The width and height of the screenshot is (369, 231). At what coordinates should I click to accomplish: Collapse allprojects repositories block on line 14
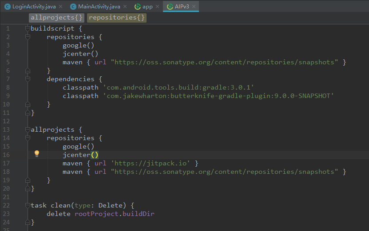(28, 138)
